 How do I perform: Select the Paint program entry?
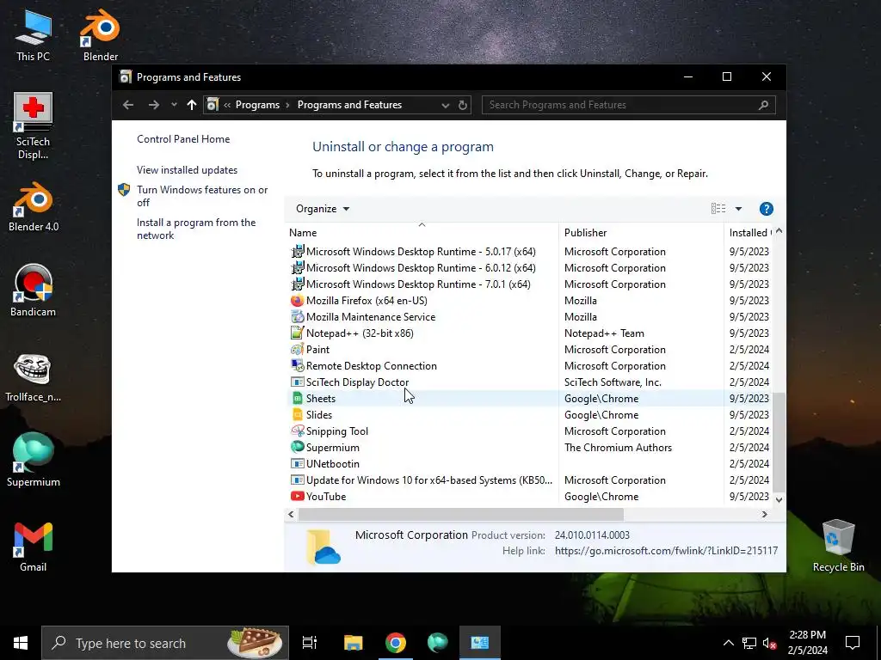[529, 349]
